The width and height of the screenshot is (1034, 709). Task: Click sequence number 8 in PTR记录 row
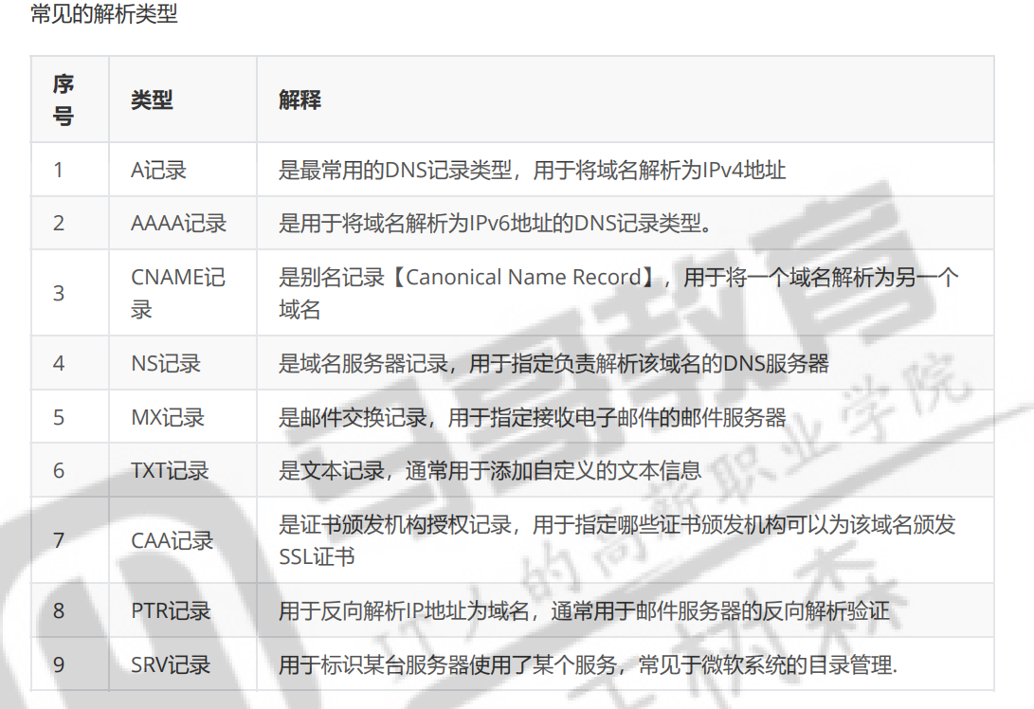(59, 610)
